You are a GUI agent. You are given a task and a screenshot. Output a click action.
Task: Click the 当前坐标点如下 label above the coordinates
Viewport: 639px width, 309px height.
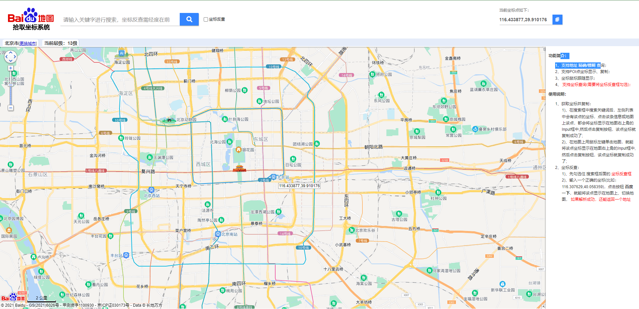[x=514, y=10]
